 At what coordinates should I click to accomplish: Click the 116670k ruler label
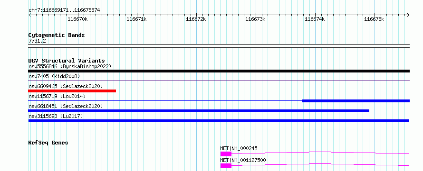(x=77, y=19)
